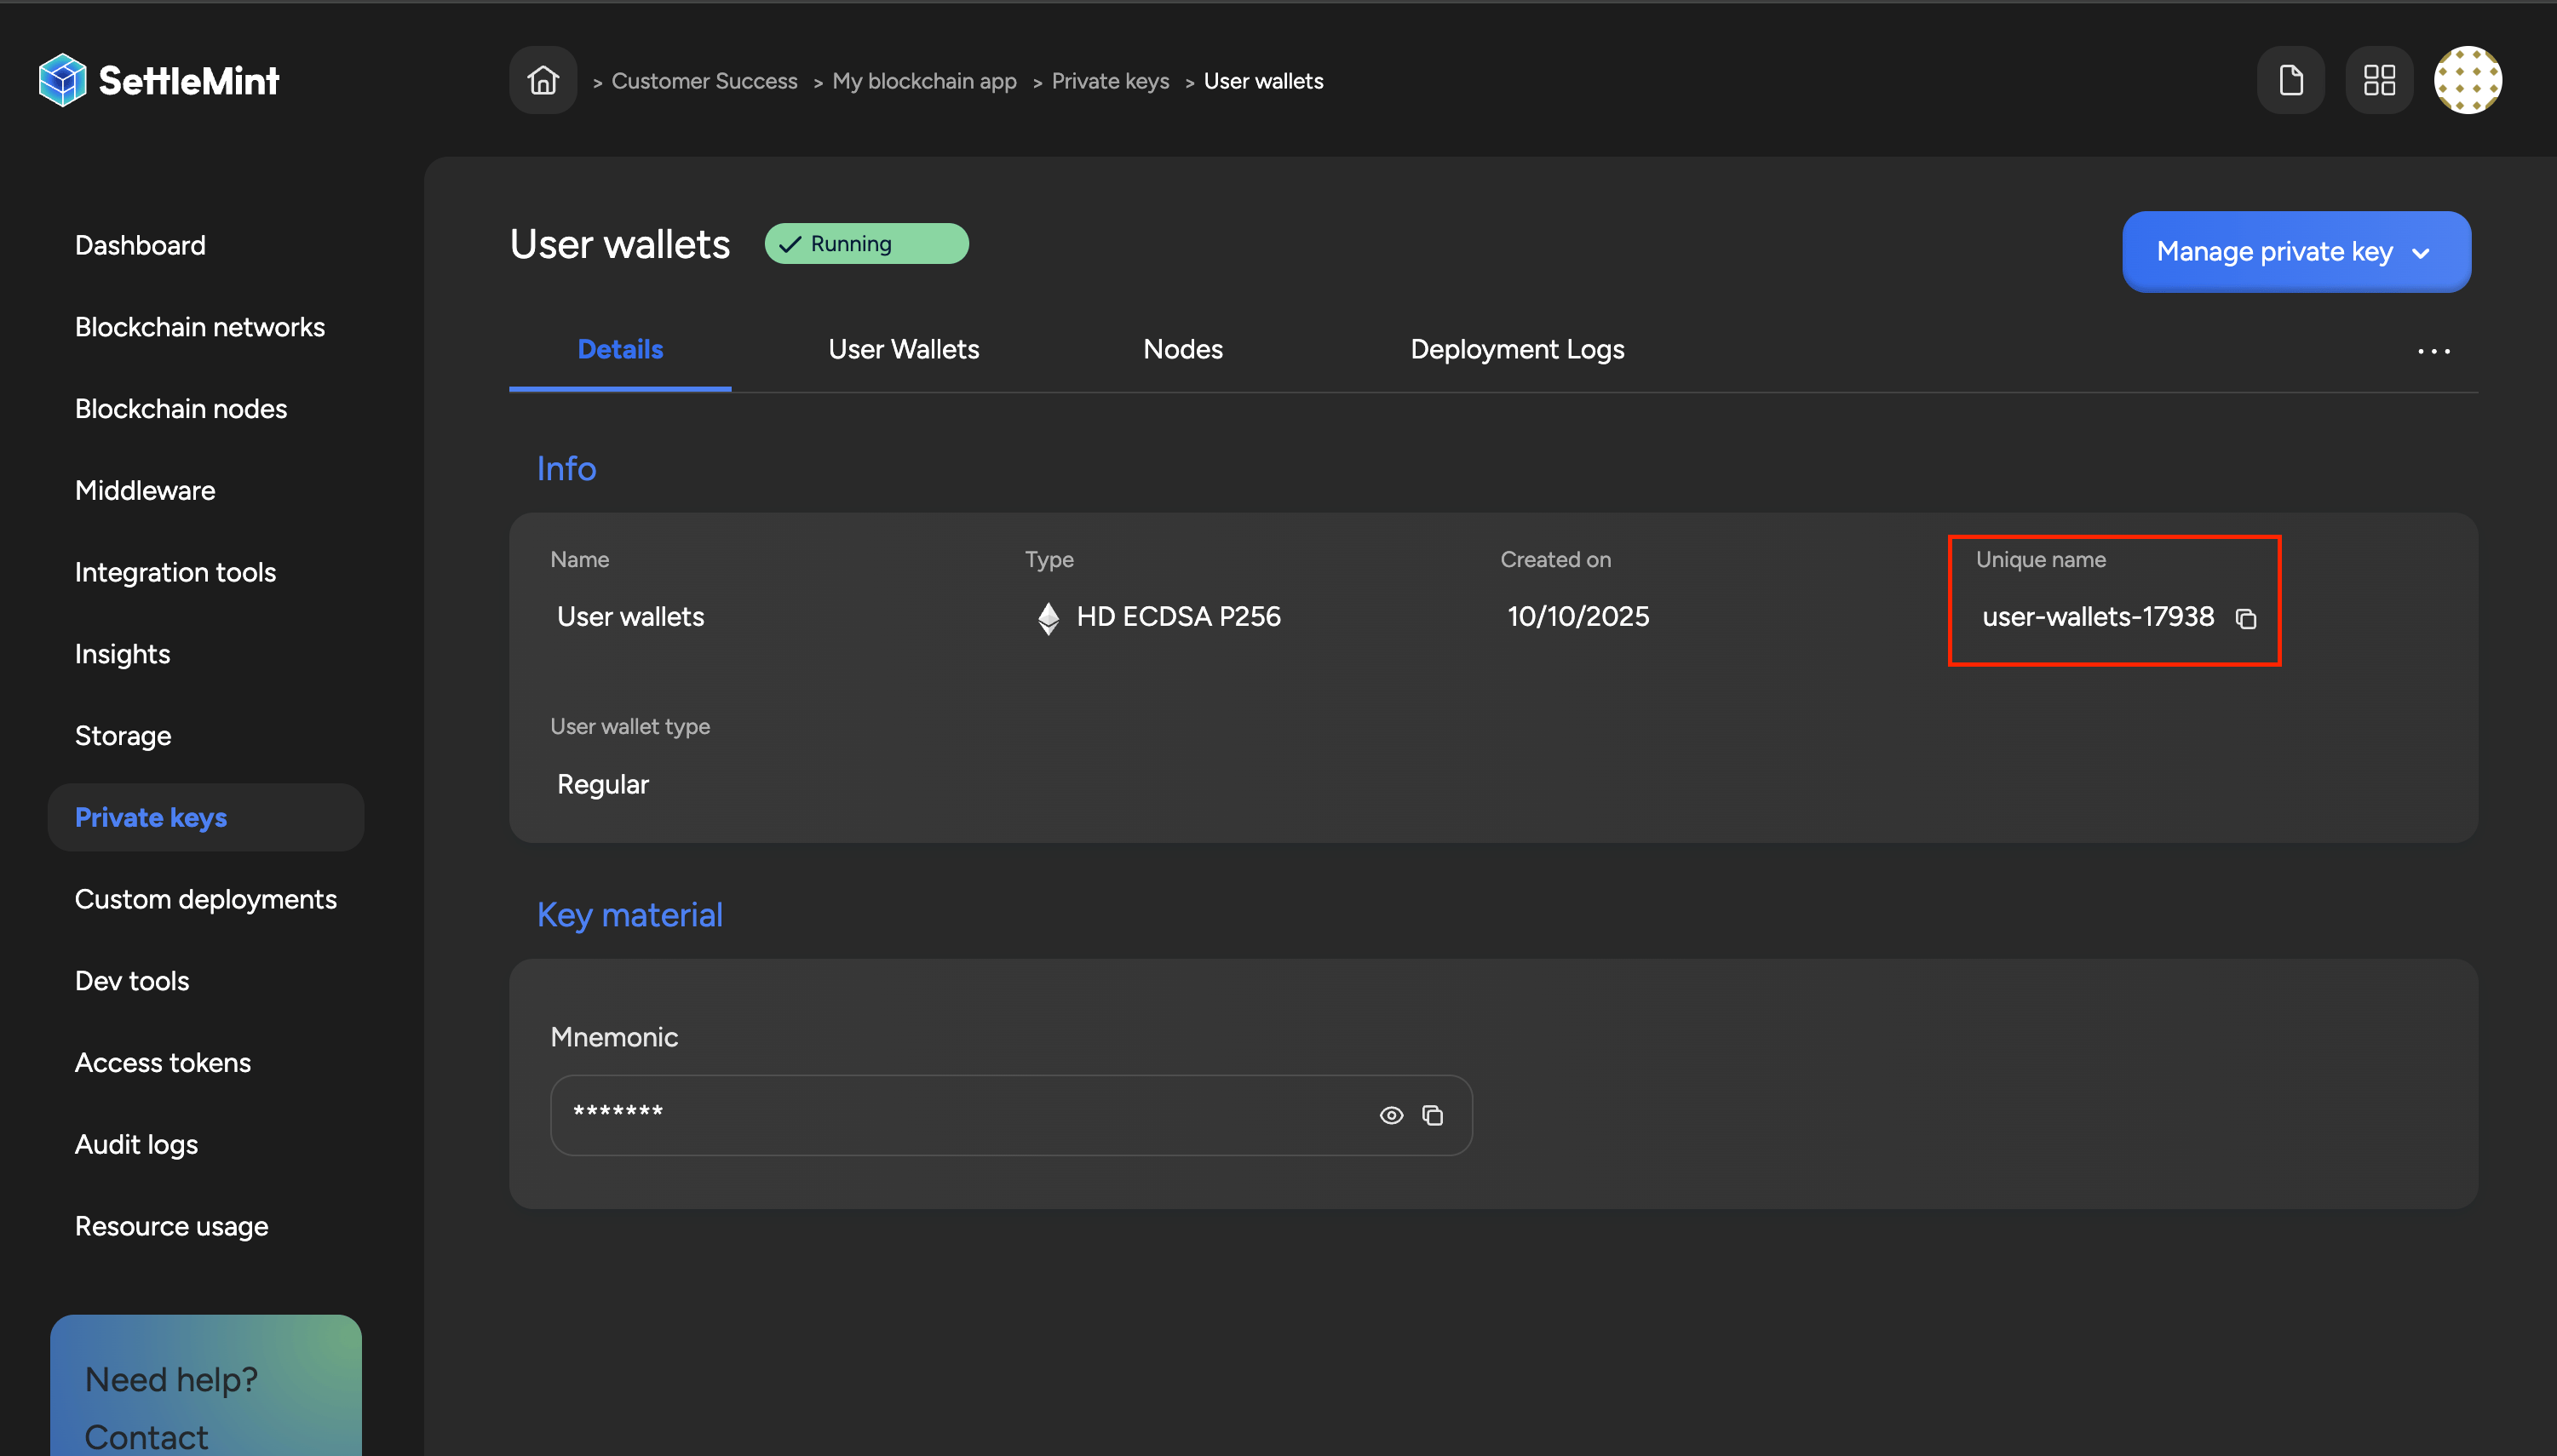
Task: Copy the unique name user-wallets-17938
Action: click(x=2246, y=618)
